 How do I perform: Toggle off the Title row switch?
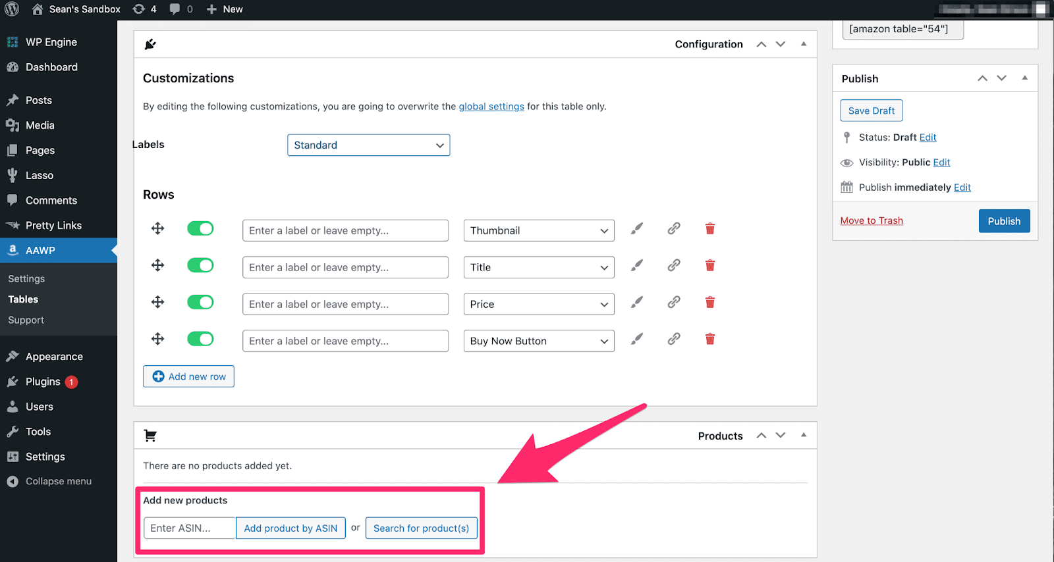click(x=200, y=265)
